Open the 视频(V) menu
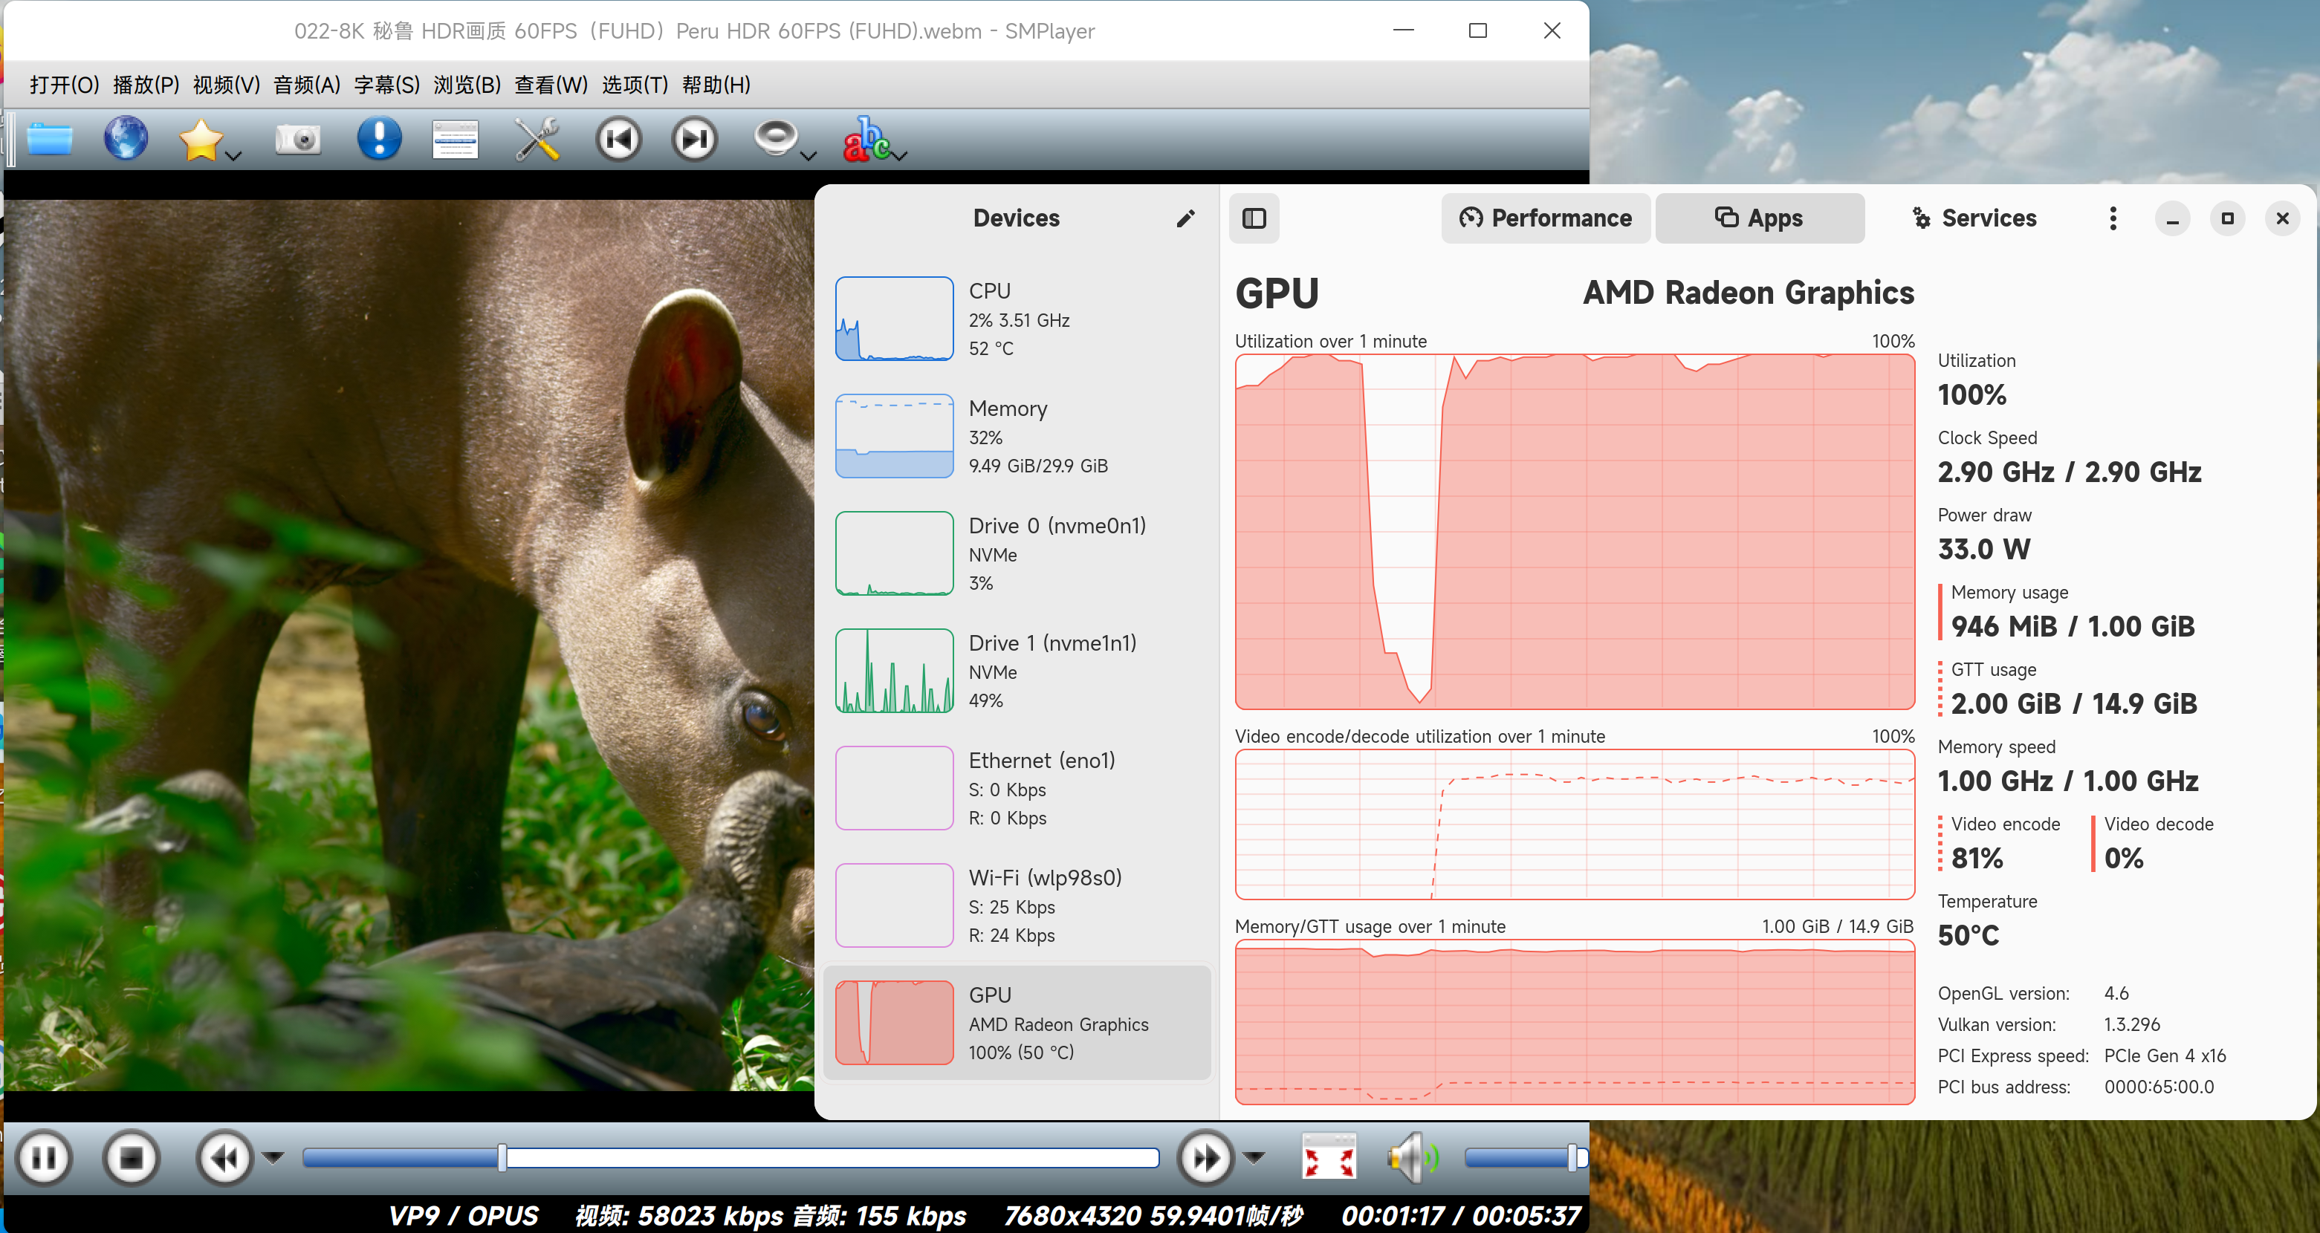The image size is (2320, 1233). pos(226,85)
